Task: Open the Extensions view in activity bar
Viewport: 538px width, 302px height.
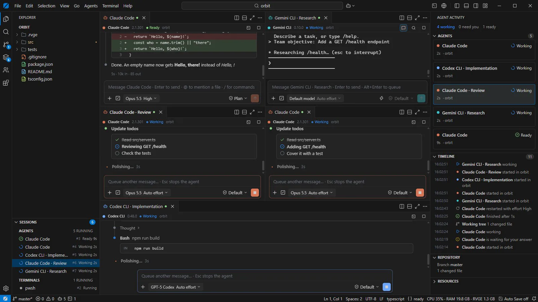Action: tap(6, 83)
